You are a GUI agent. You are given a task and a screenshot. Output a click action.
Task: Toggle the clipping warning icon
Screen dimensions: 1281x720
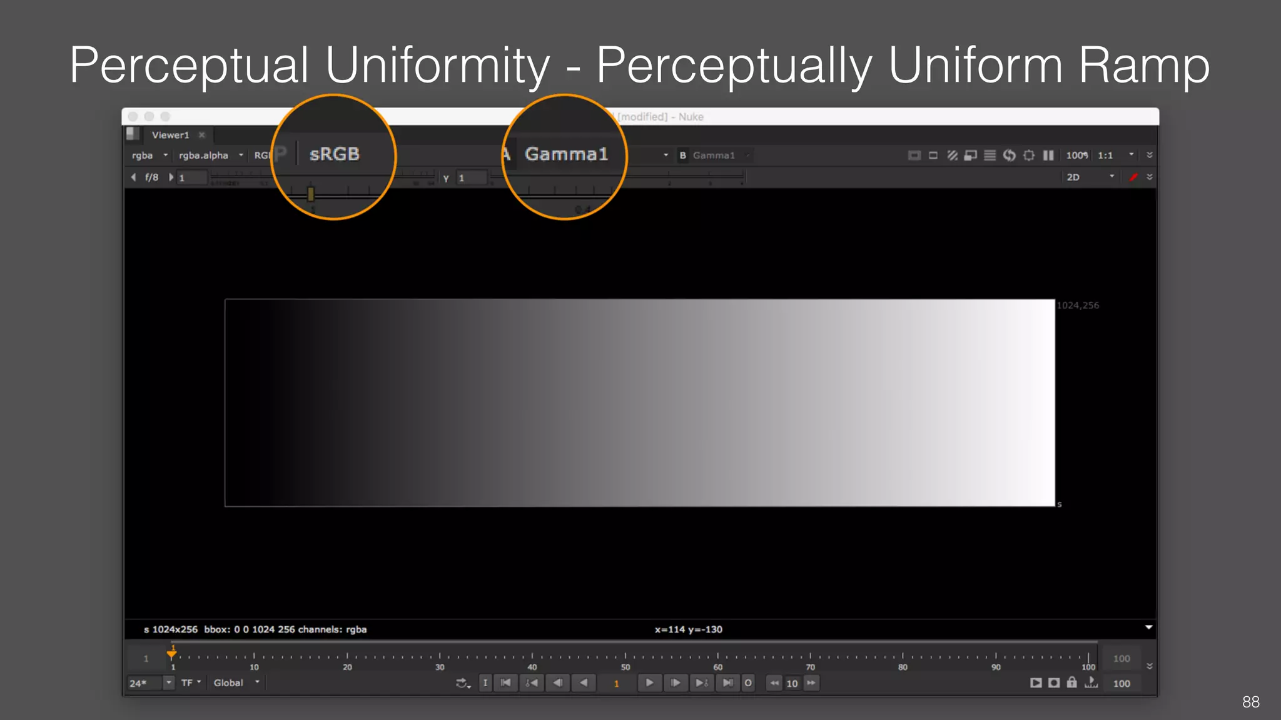[x=914, y=156]
